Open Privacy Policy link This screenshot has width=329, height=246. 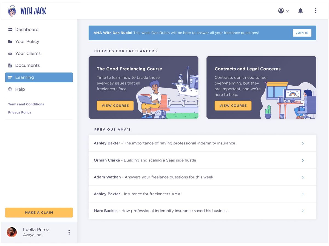(20, 112)
